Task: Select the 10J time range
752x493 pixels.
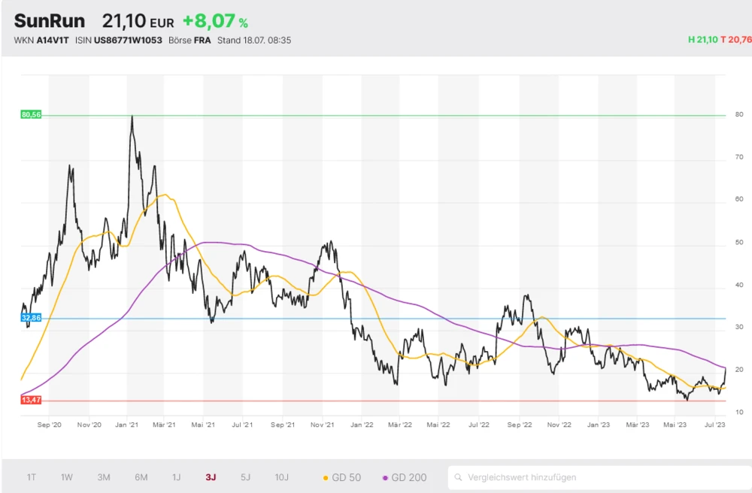Action: click(x=282, y=477)
